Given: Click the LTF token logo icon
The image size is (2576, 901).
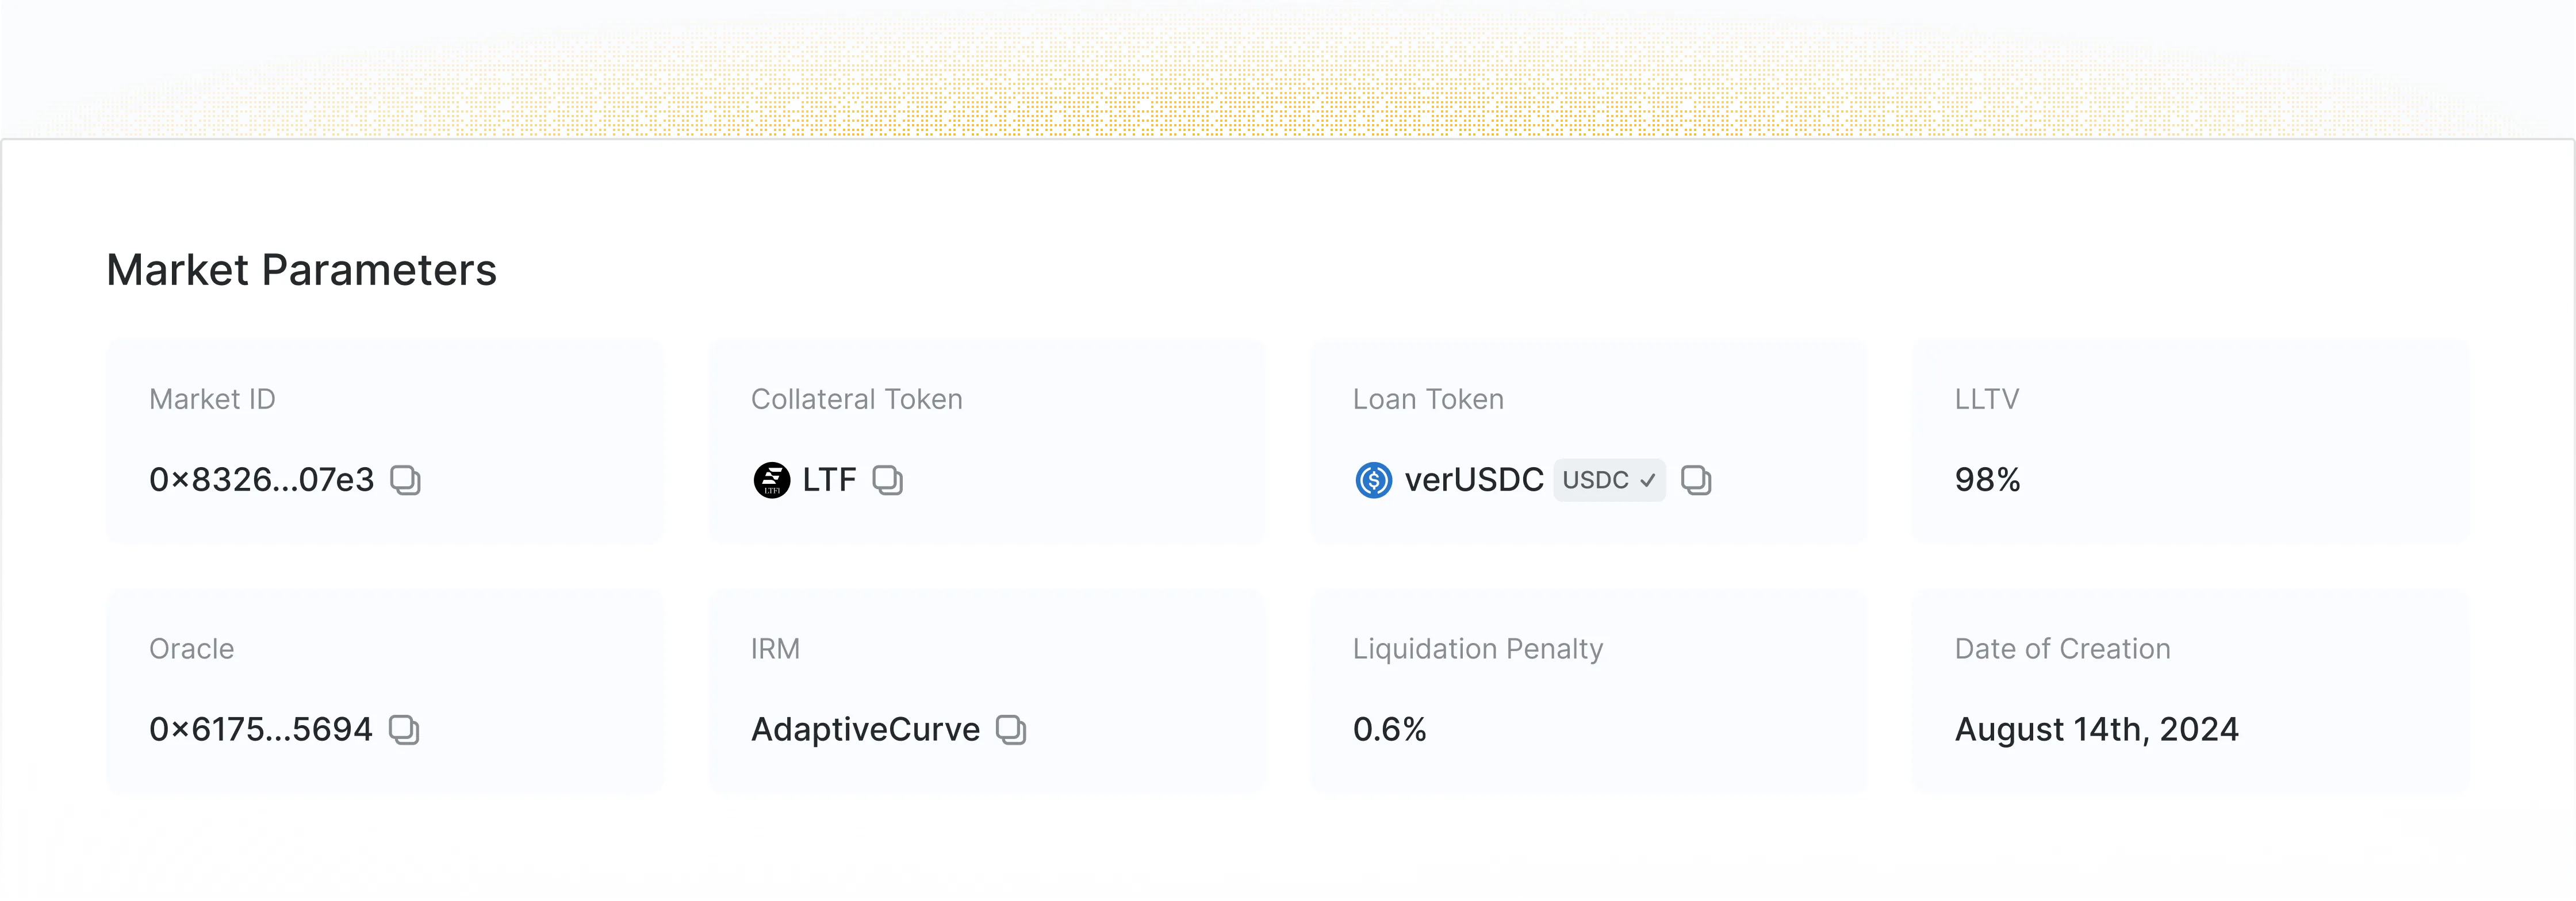Looking at the screenshot, I should click(771, 480).
